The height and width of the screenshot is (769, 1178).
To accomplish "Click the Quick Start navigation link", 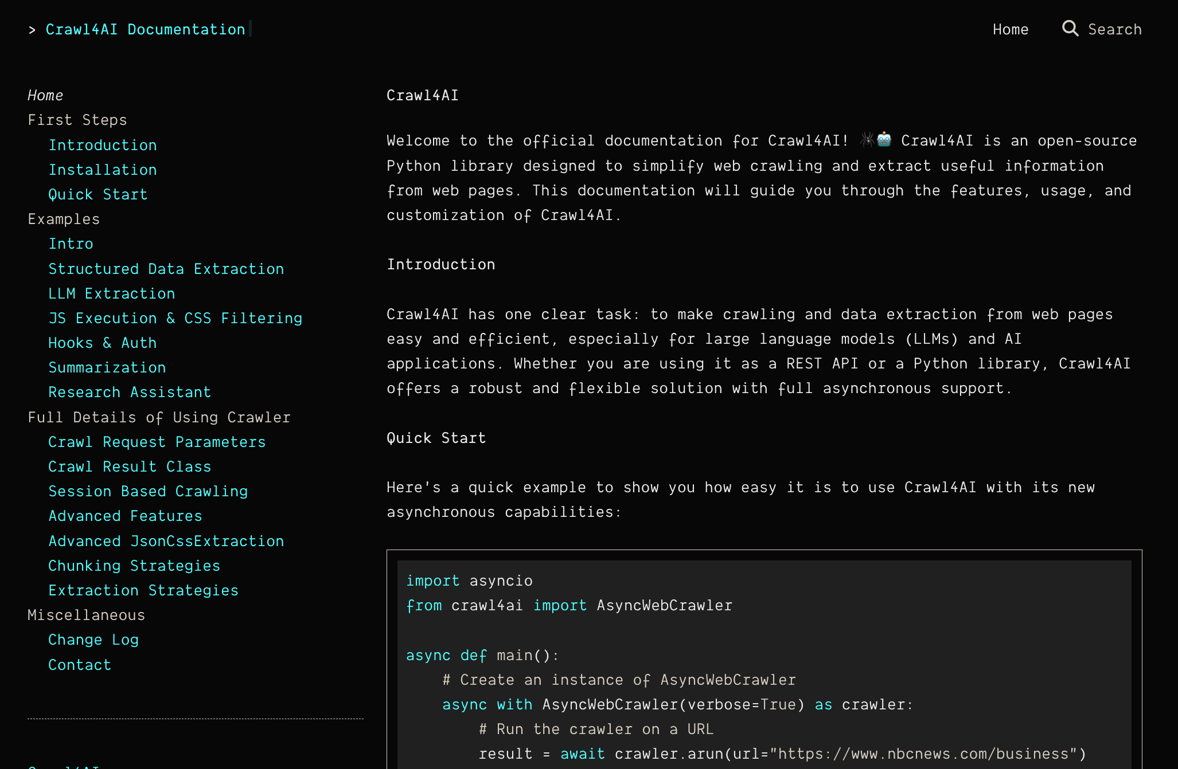I will pos(98,194).
